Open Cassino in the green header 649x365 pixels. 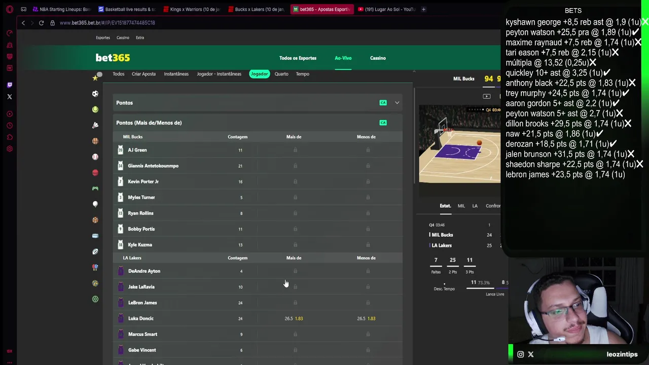(378, 58)
